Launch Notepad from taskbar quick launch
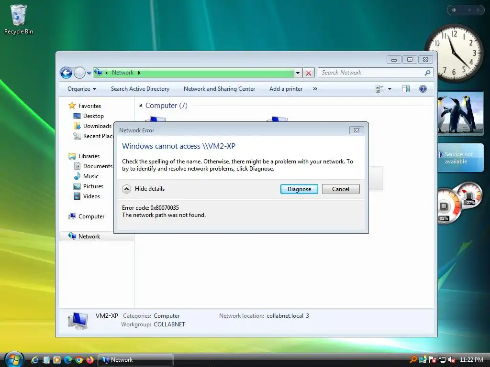This screenshot has height=367, width=490. click(46, 360)
